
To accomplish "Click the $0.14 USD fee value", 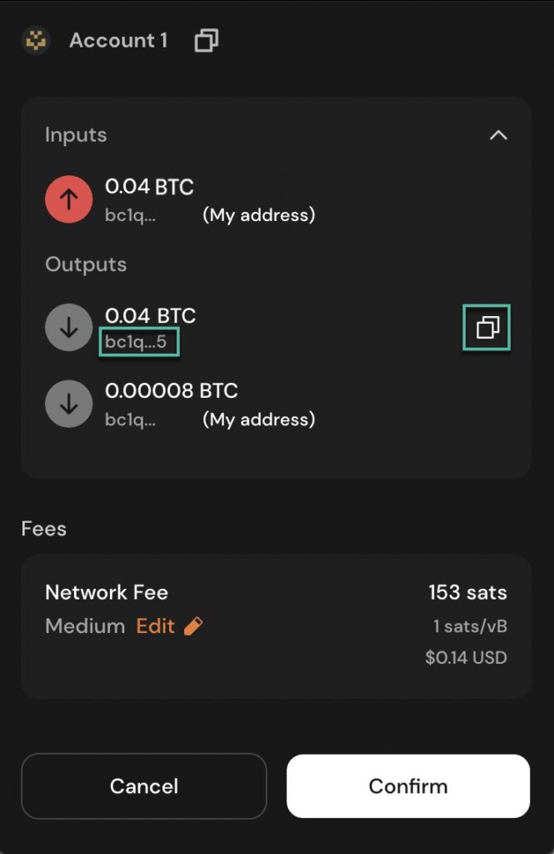I will [x=466, y=657].
